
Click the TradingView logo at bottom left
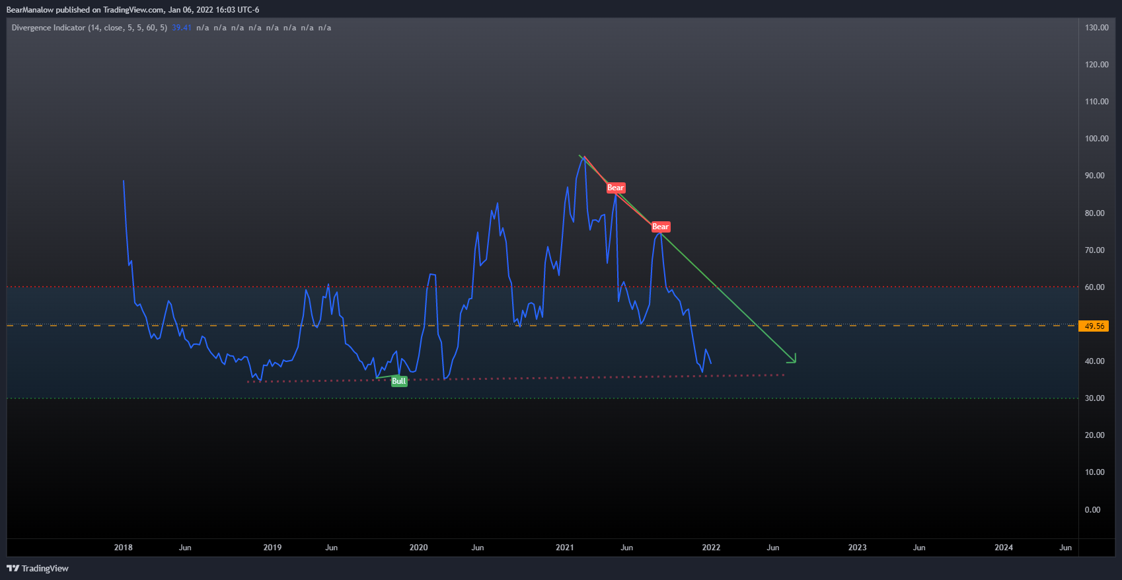click(x=38, y=568)
